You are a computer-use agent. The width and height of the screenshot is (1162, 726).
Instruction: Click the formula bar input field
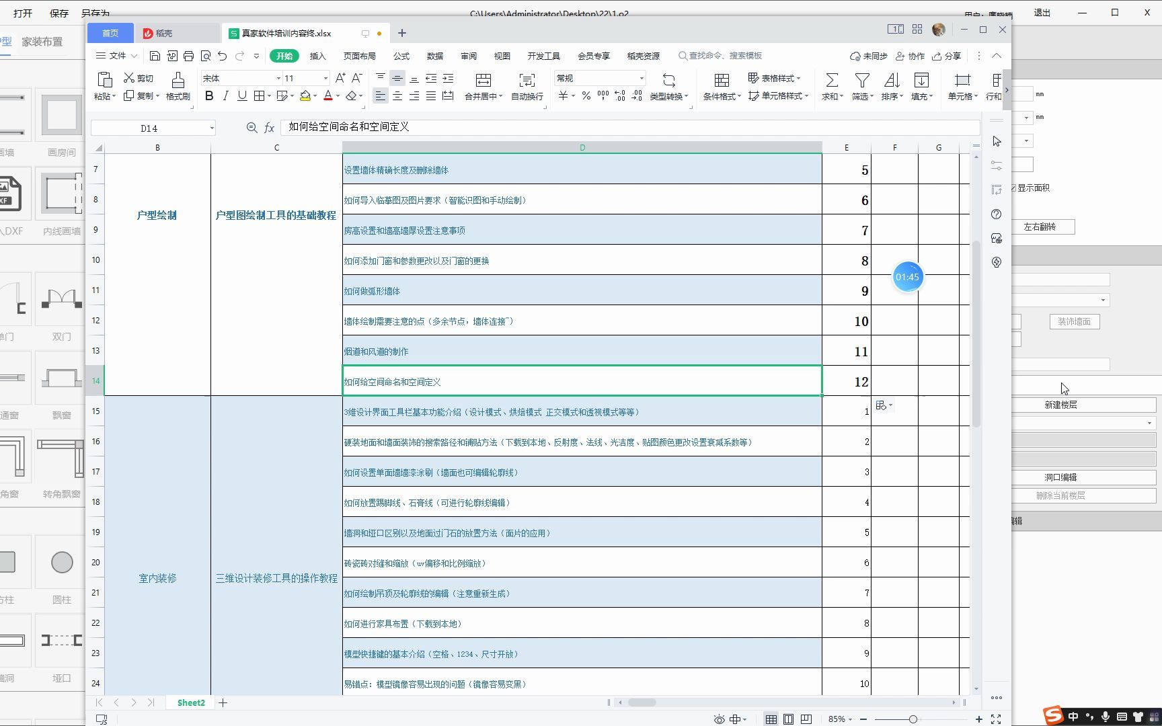coord(629,127)
